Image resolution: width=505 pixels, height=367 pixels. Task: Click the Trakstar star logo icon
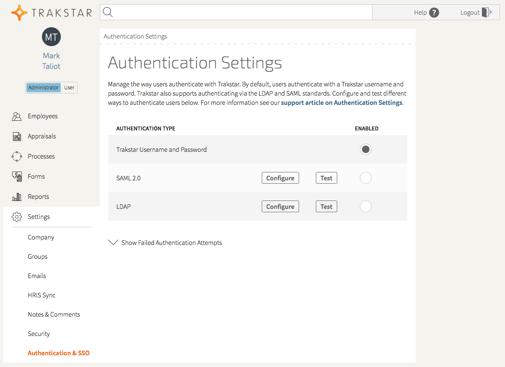(x=19, y=13)
